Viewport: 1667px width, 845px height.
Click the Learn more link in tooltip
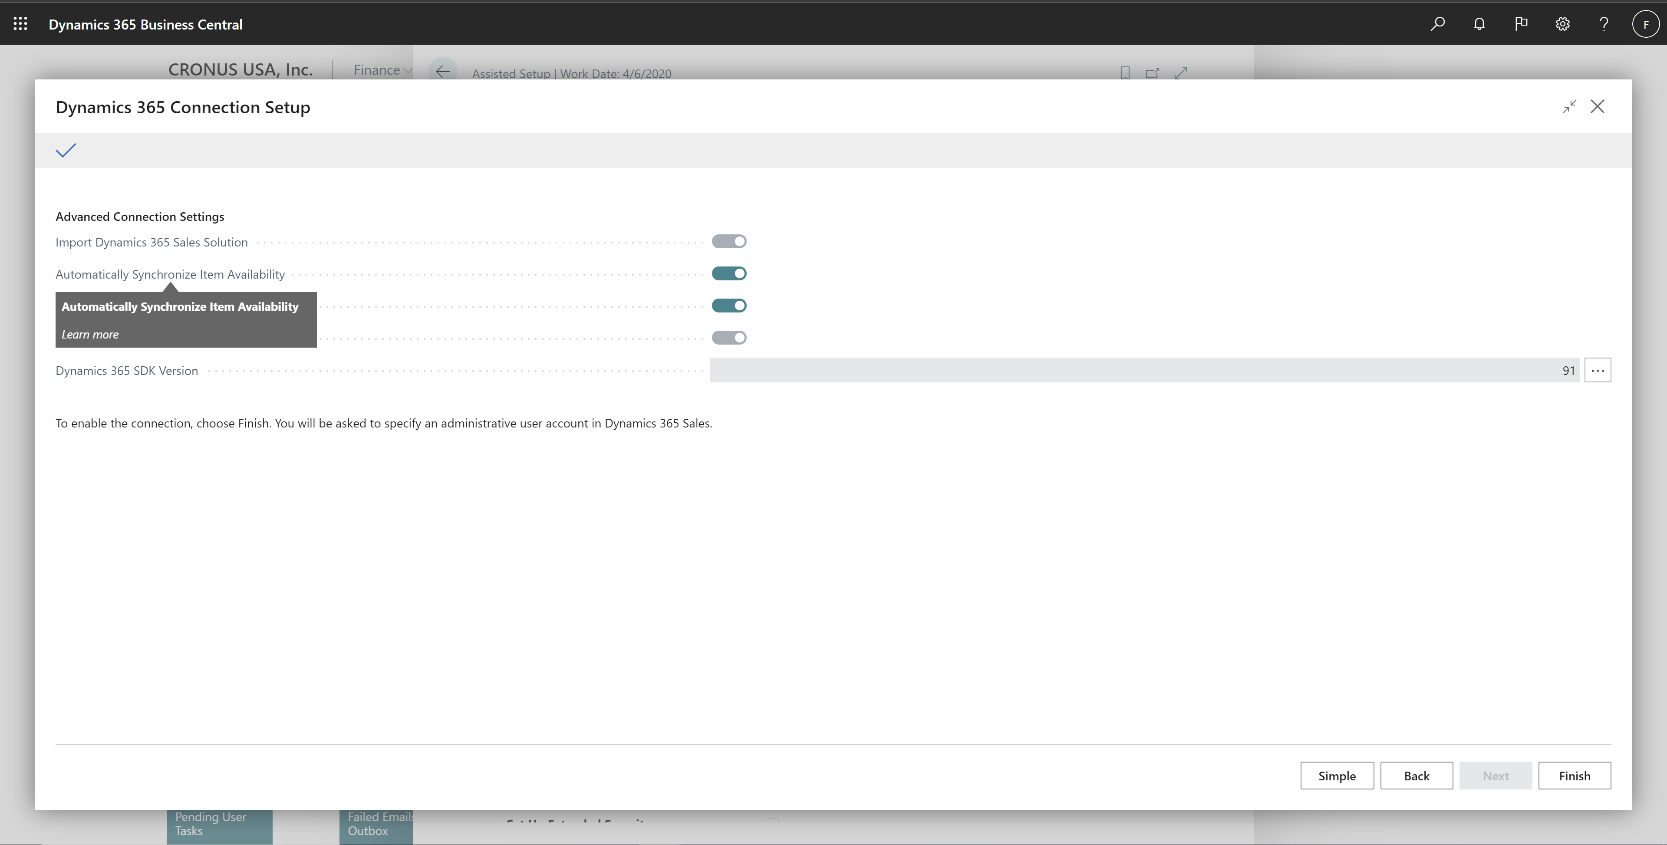(x=89, y=333)
